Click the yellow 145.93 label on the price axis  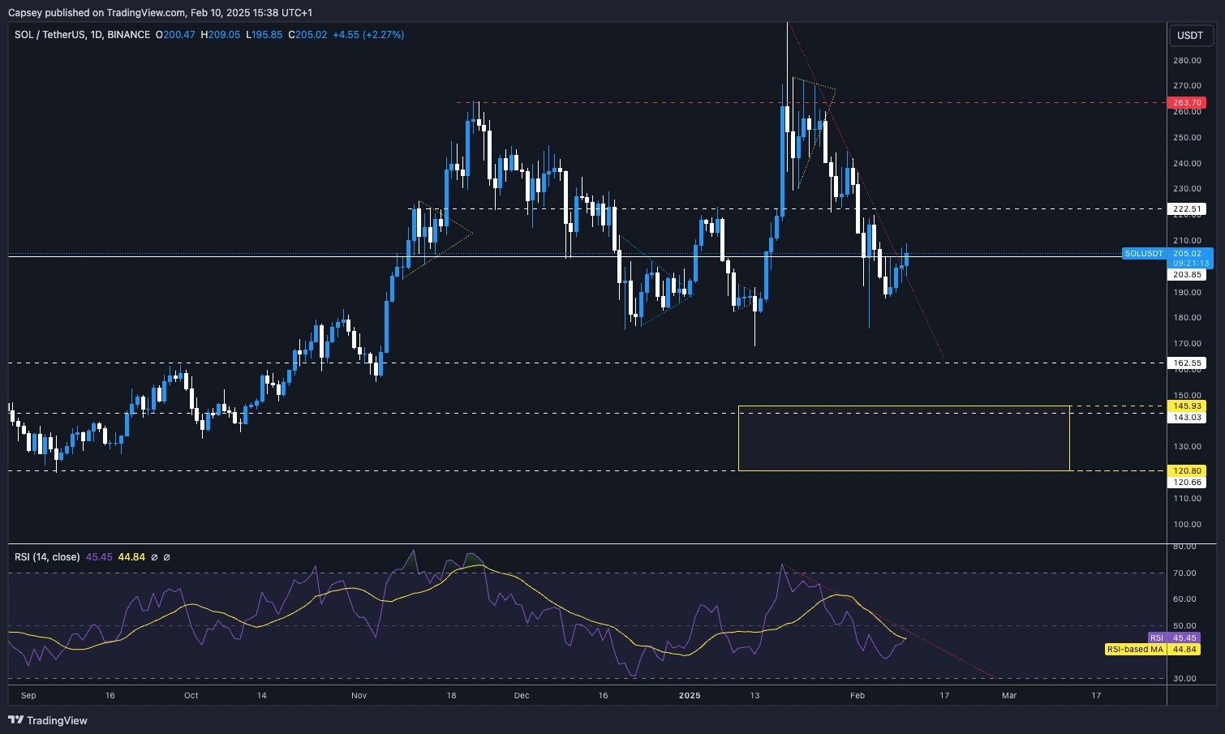point(1186,406)
